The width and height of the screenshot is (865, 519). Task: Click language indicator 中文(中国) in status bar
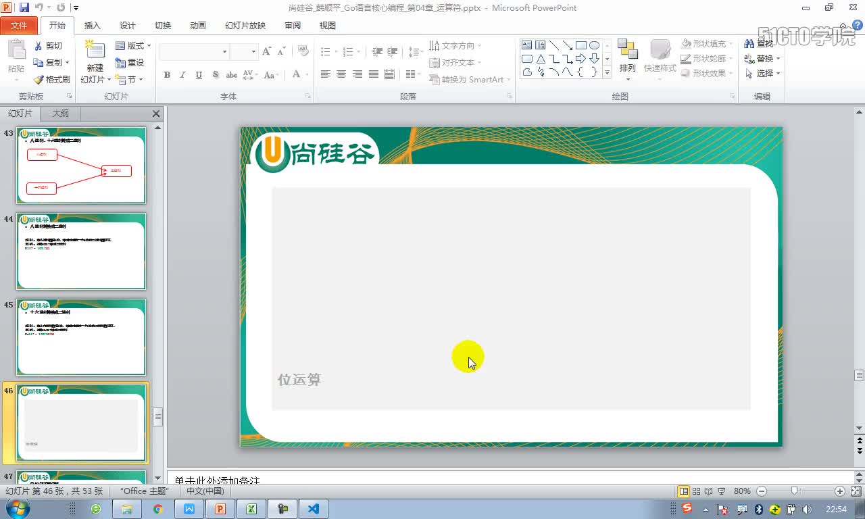coord(205,491)
